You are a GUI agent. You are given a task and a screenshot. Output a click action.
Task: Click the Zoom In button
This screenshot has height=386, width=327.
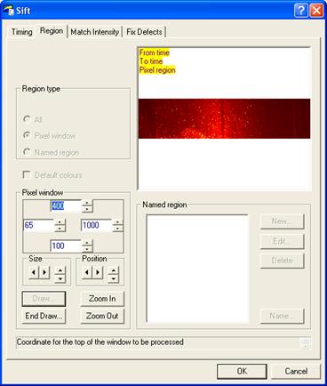102,299
